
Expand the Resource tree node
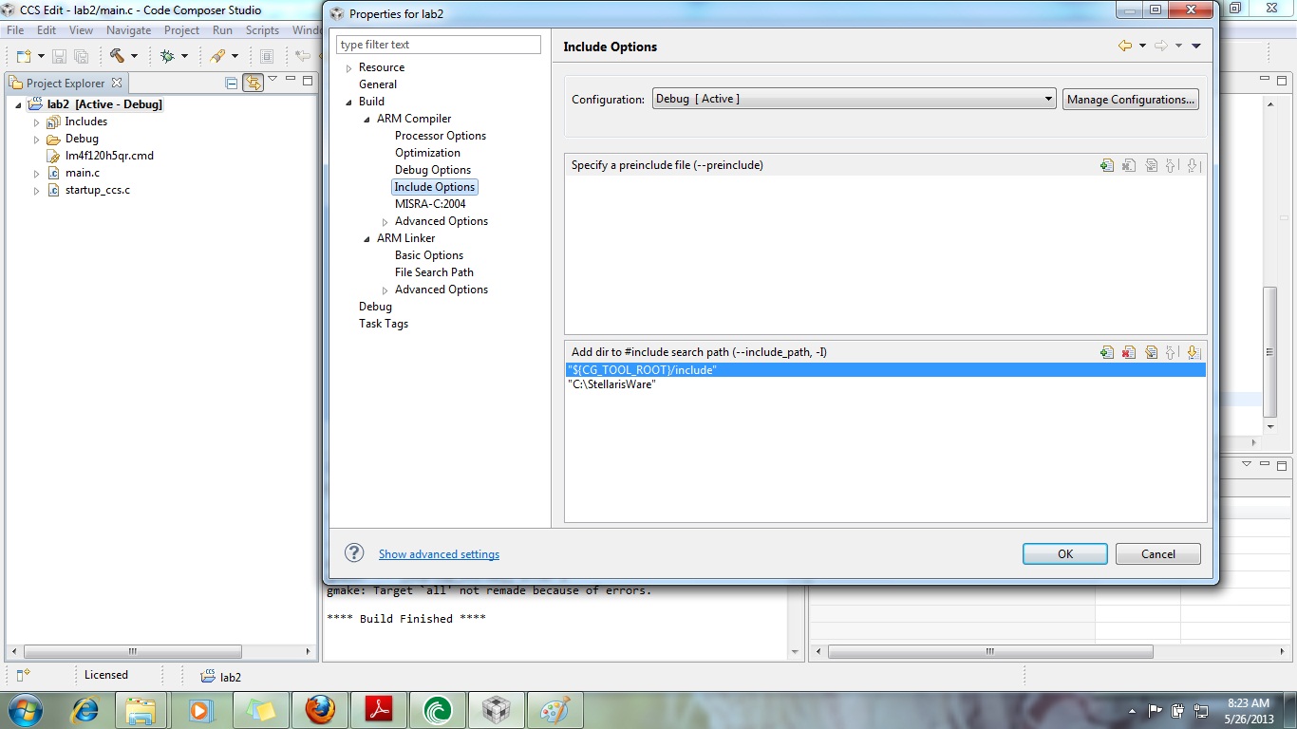(x=349, y=68)
